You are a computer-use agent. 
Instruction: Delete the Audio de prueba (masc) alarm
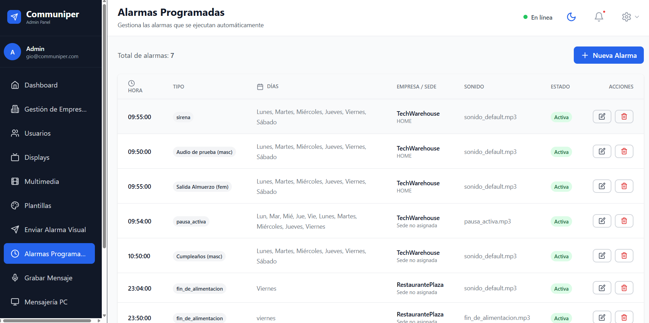point(624,152)
